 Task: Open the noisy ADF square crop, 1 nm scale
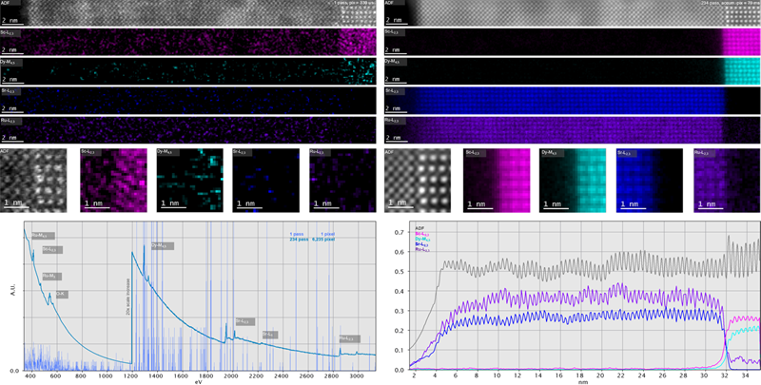pyautogui.click(x=33, y=181)
